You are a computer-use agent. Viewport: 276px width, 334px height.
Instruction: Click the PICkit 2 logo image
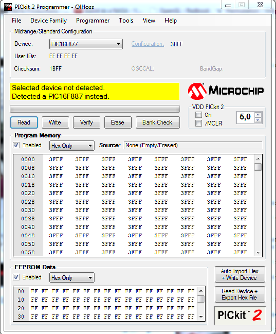click(239, 315)
